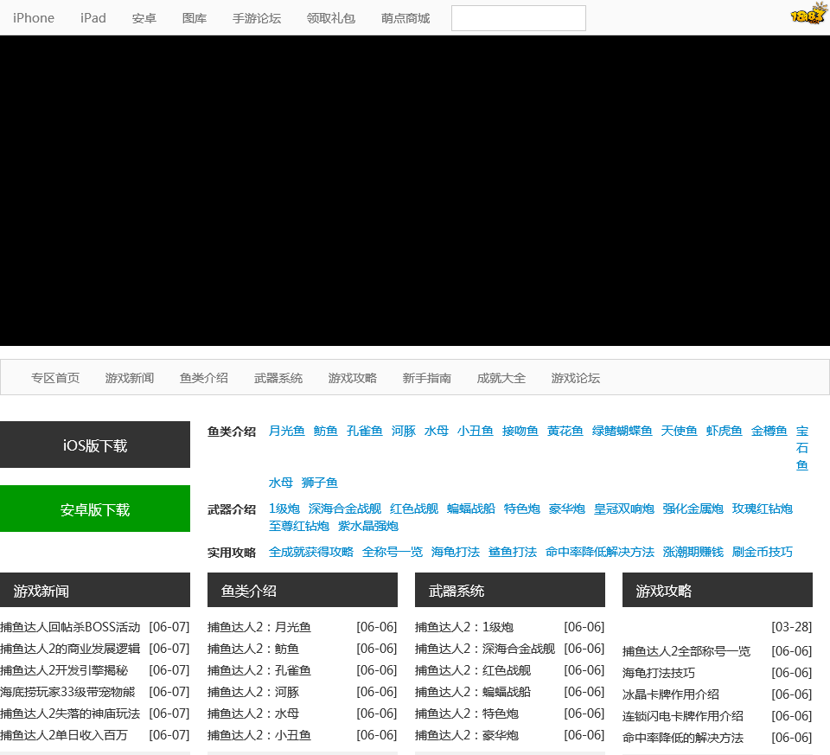The height and width of the screenshot is (755, 830).
Task: Click the 强化金属炮 link
Action: [x=693, y=509]
